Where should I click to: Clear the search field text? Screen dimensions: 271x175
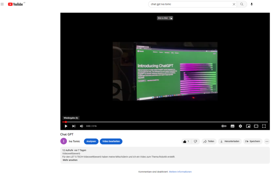coord(234,4)
